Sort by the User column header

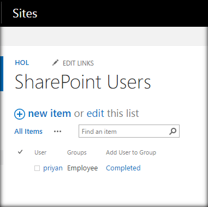(40, 152)
